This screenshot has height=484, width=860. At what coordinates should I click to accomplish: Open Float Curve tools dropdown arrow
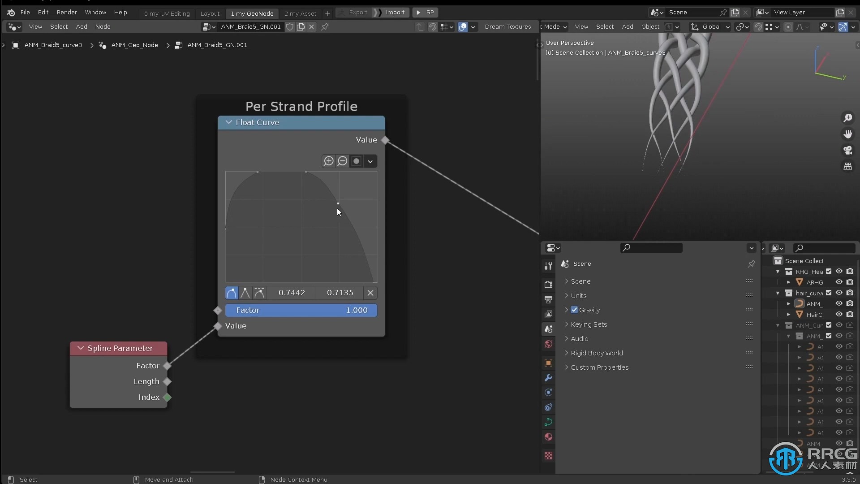[x=370, y=161]
